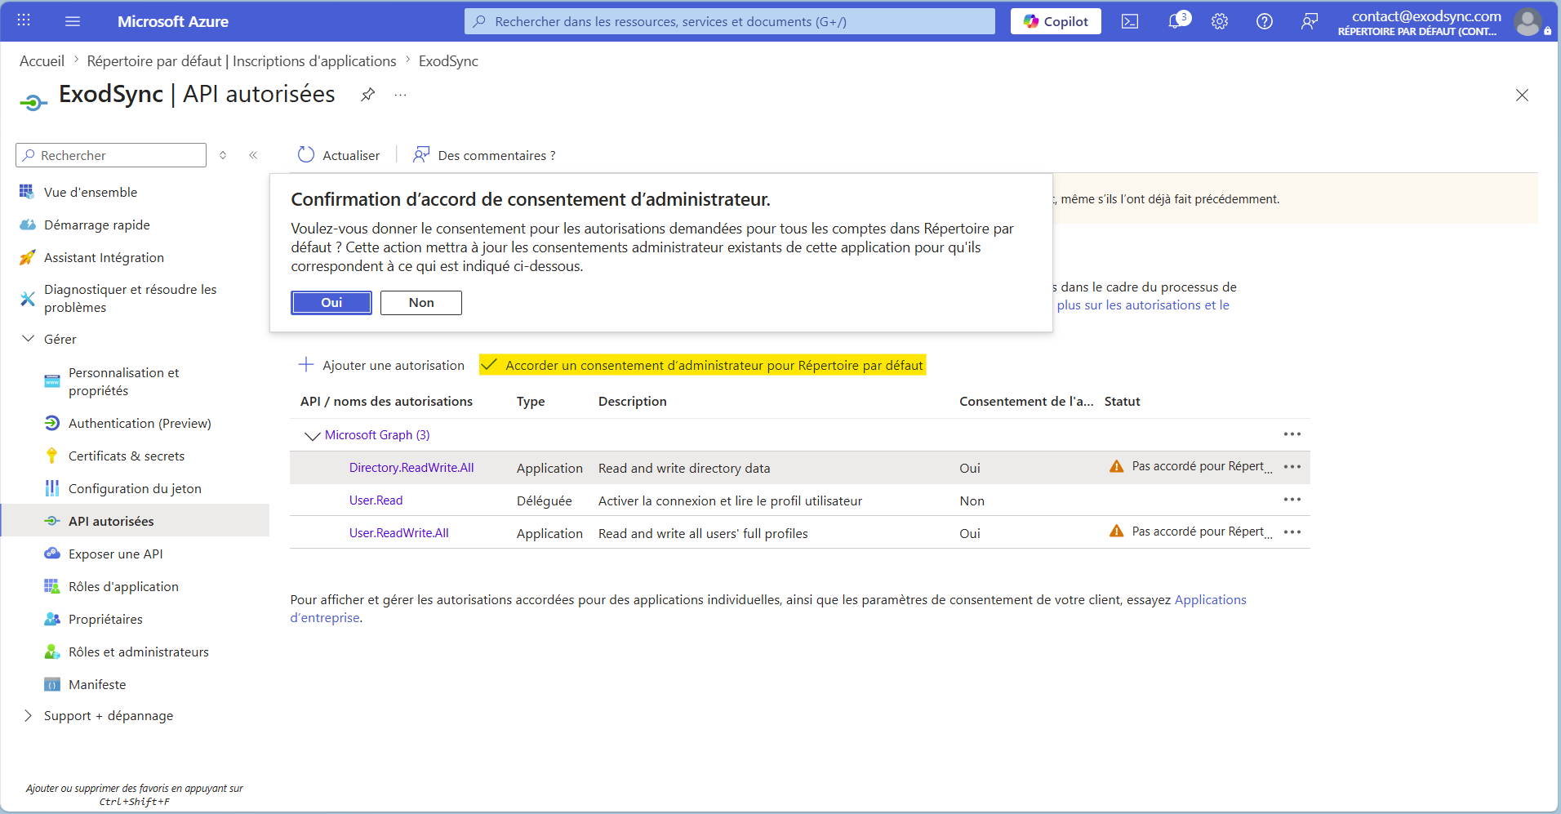
Task: Open the Azure portal waffle menu icon
Action: tap(24, 20)
